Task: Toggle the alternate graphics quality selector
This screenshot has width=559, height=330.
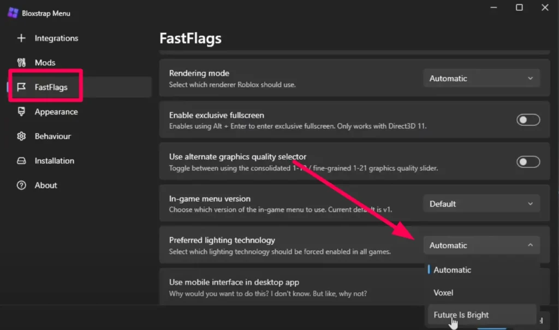Action: (x=528, y=161)
